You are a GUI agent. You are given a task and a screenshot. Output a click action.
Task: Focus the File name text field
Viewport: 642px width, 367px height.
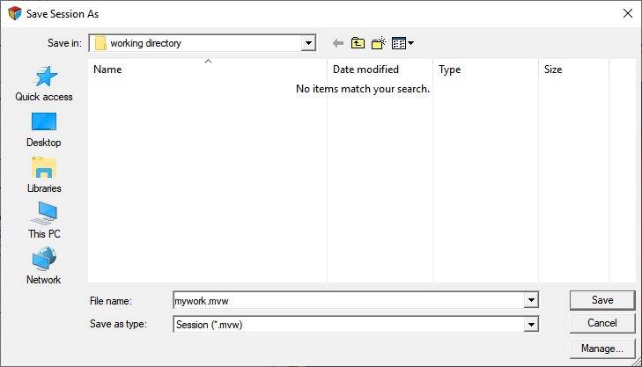(x=349, y=300)
